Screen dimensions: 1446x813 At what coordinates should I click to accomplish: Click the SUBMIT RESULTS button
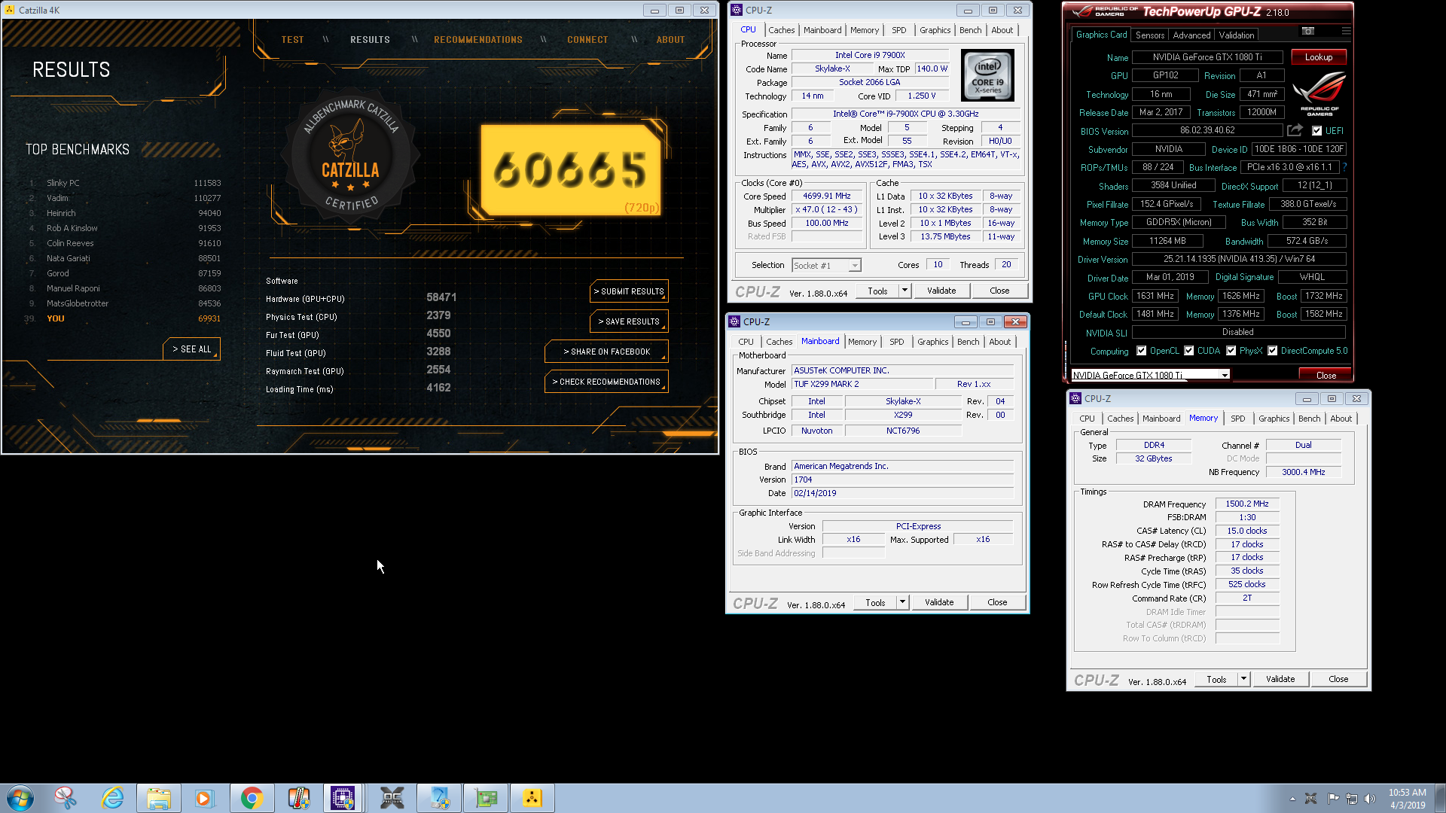coord(629,291)
